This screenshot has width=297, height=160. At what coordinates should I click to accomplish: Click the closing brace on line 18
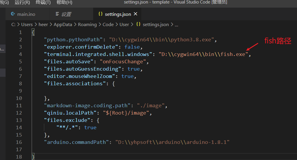pos(33,157)
